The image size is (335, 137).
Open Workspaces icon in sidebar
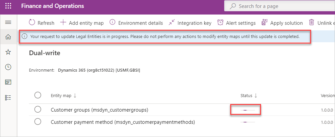click(8, 82)
